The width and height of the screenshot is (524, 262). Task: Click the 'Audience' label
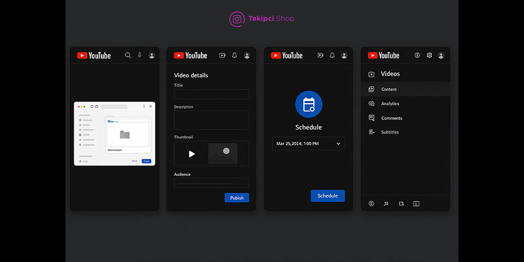tap(182, 175)
